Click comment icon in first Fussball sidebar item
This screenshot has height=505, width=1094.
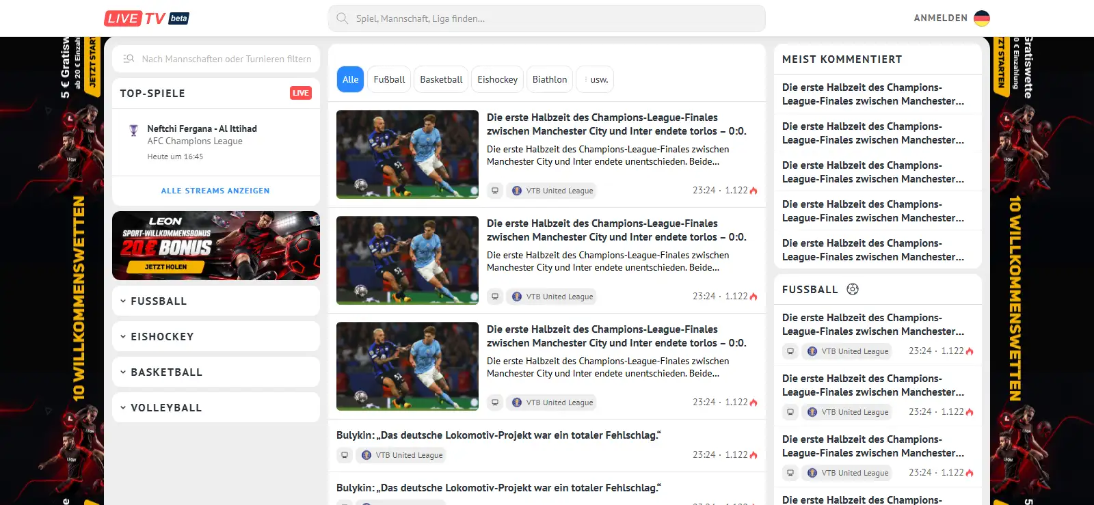point(790,351)
